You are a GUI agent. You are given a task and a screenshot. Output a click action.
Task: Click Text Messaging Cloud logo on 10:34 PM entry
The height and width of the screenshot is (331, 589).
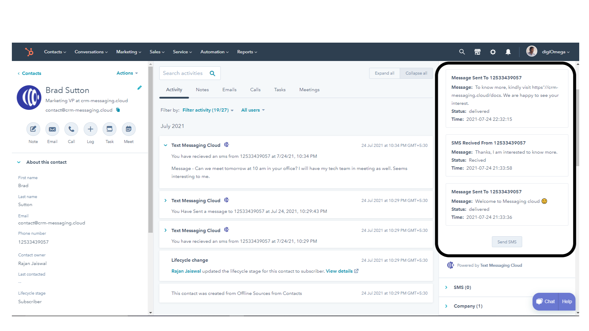coord(226,145)
